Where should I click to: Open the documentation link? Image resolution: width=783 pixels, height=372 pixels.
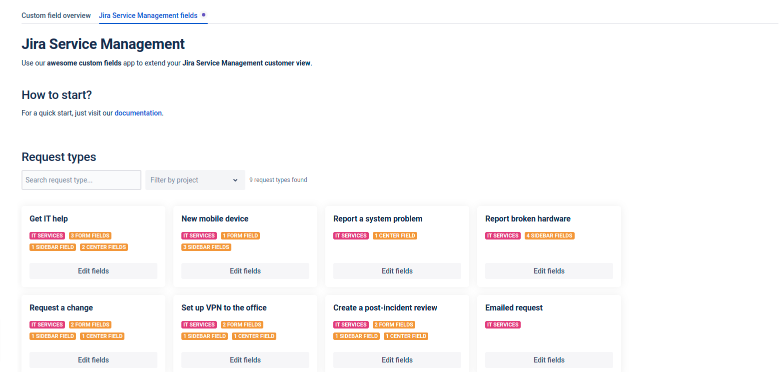[x=138, y=113]
